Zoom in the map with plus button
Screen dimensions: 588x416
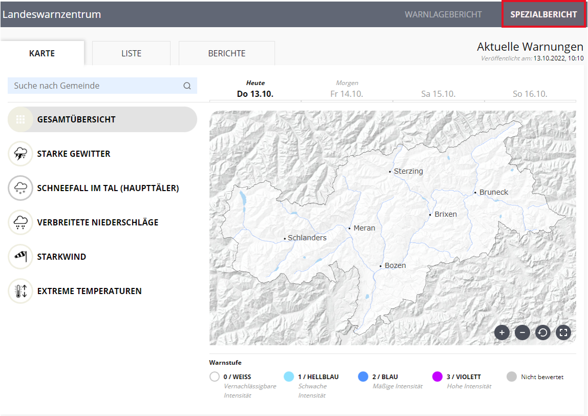(x=502, y=333)
